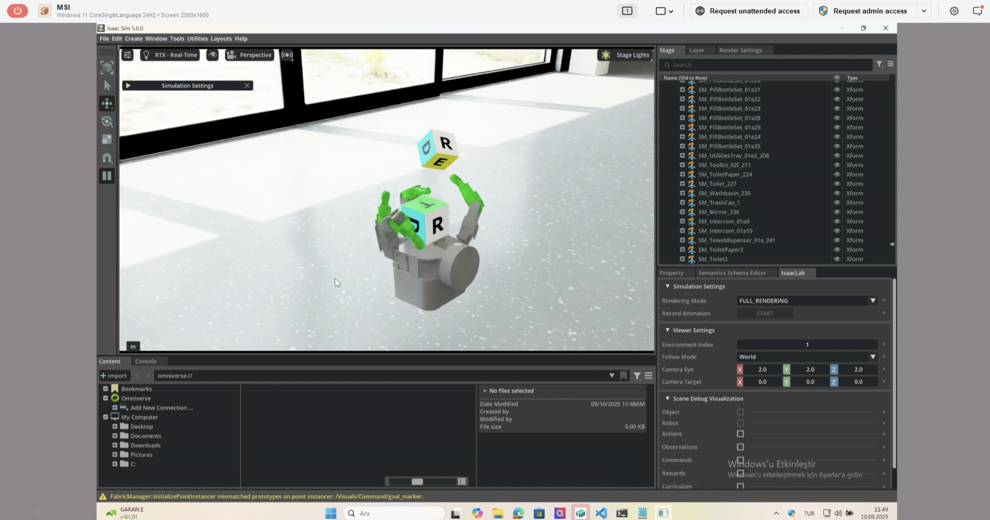Toggle the snap magnet icon
This screenshot has width=990, height=520.
[107, 158]
